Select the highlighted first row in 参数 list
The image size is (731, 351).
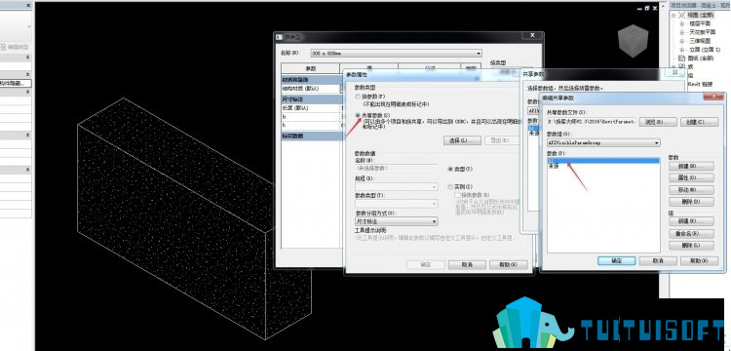pos(603,160)
